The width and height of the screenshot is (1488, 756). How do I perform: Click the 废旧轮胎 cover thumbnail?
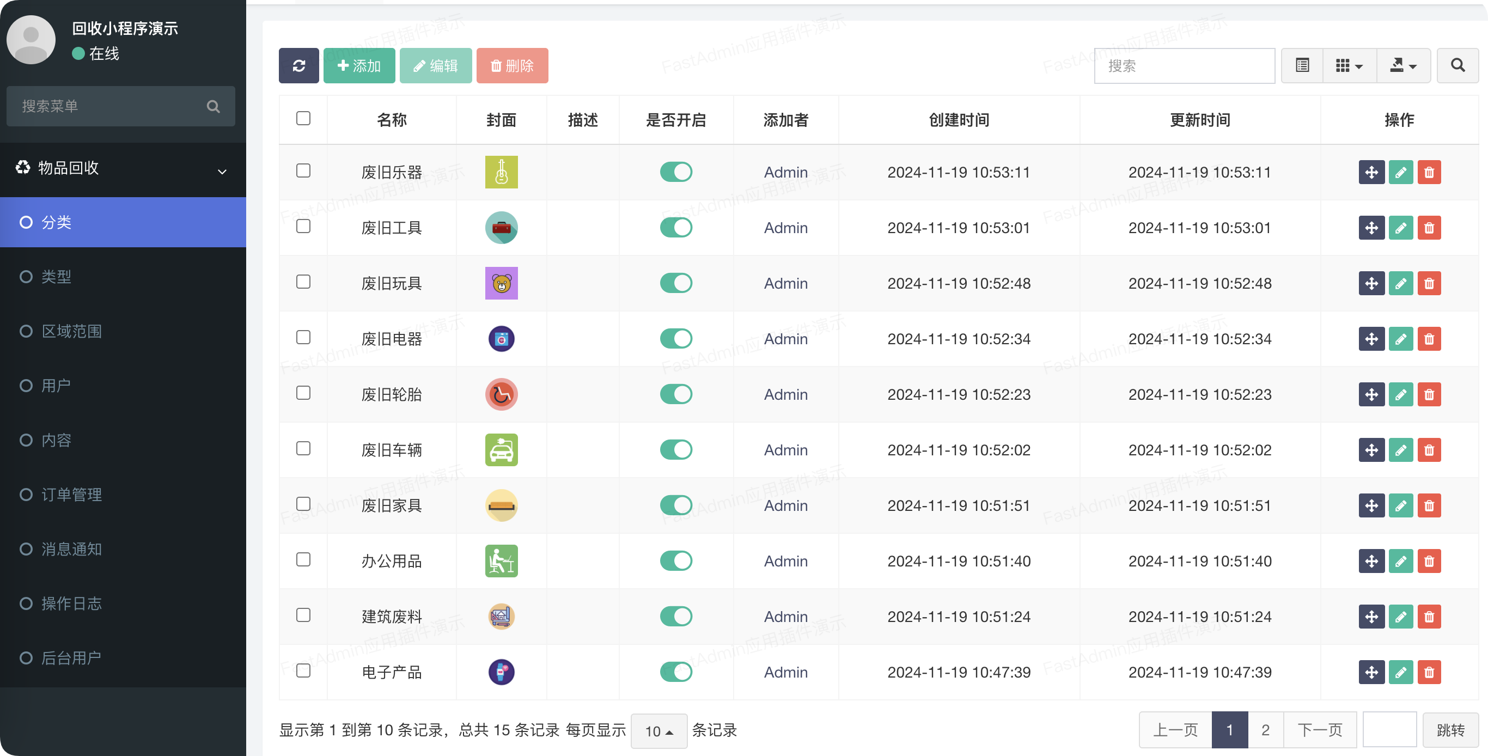pyautogui.click(x=502, y=394)
